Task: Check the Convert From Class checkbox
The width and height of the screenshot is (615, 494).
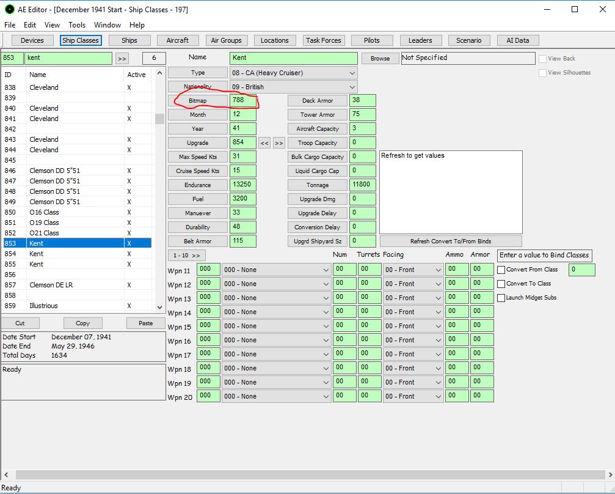Action: pyautogui.click(x=501, y=270)
